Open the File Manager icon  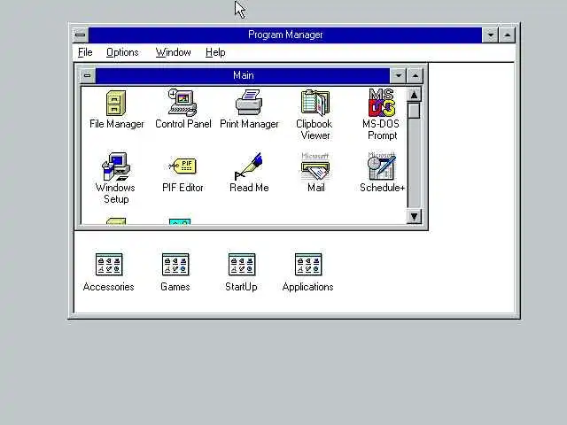(x=116, y=103)
